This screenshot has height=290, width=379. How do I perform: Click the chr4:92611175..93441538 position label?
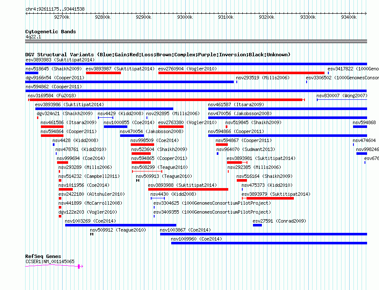pyautogui.click(x=55, y=9)
